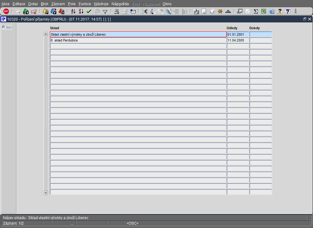Click the magnifier search document icon
The height and width of the screenshot is (228, 313).
click(x=168, y=12)
